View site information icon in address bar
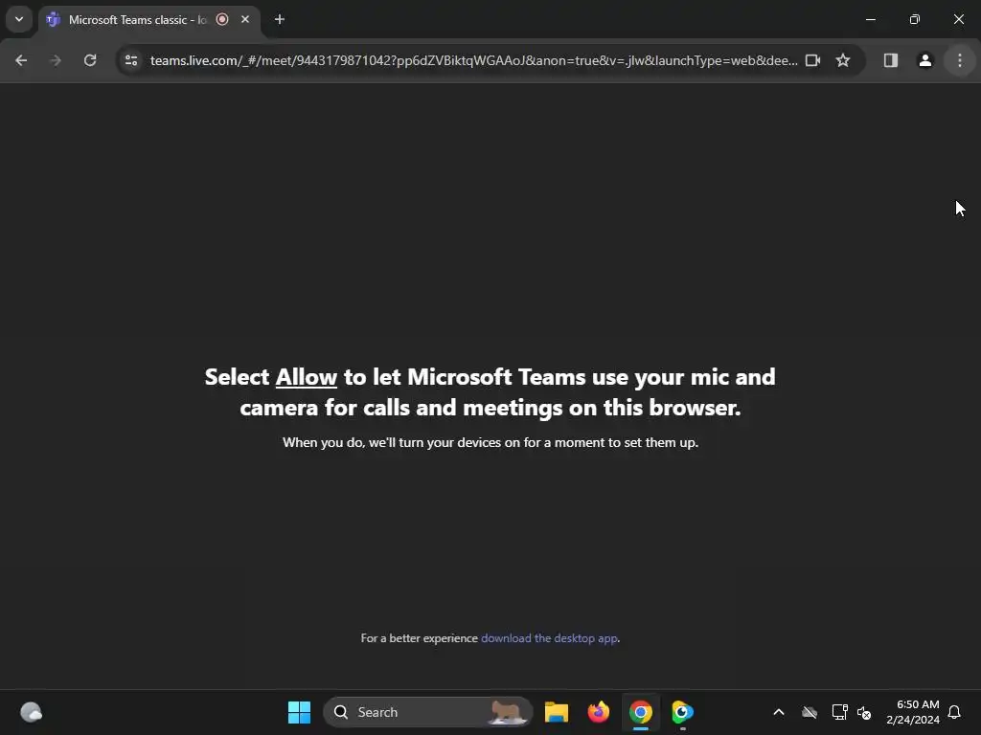The width and height of the screenshot is (981, 735). [131, 60]
